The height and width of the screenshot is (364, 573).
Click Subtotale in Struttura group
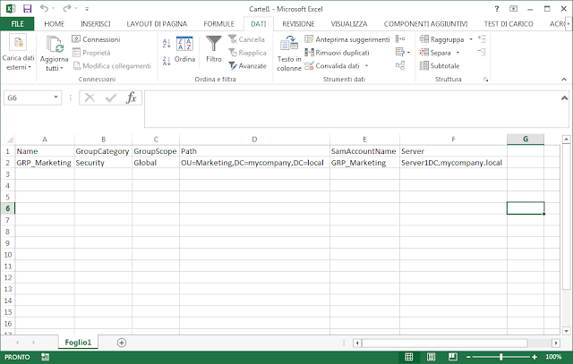[x=440, y=65]
